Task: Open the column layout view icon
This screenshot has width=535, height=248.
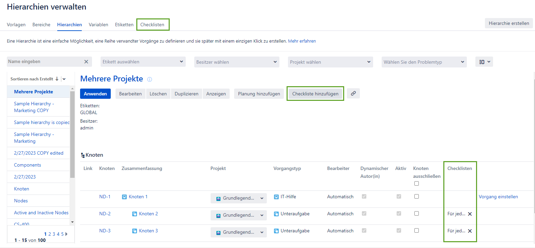Action: (484, 62)
